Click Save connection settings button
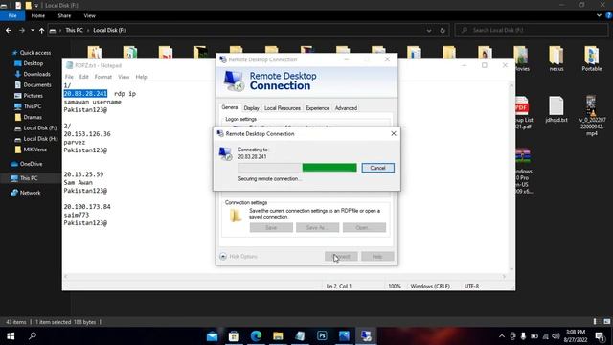613x345 pixels. pos(271,228)
